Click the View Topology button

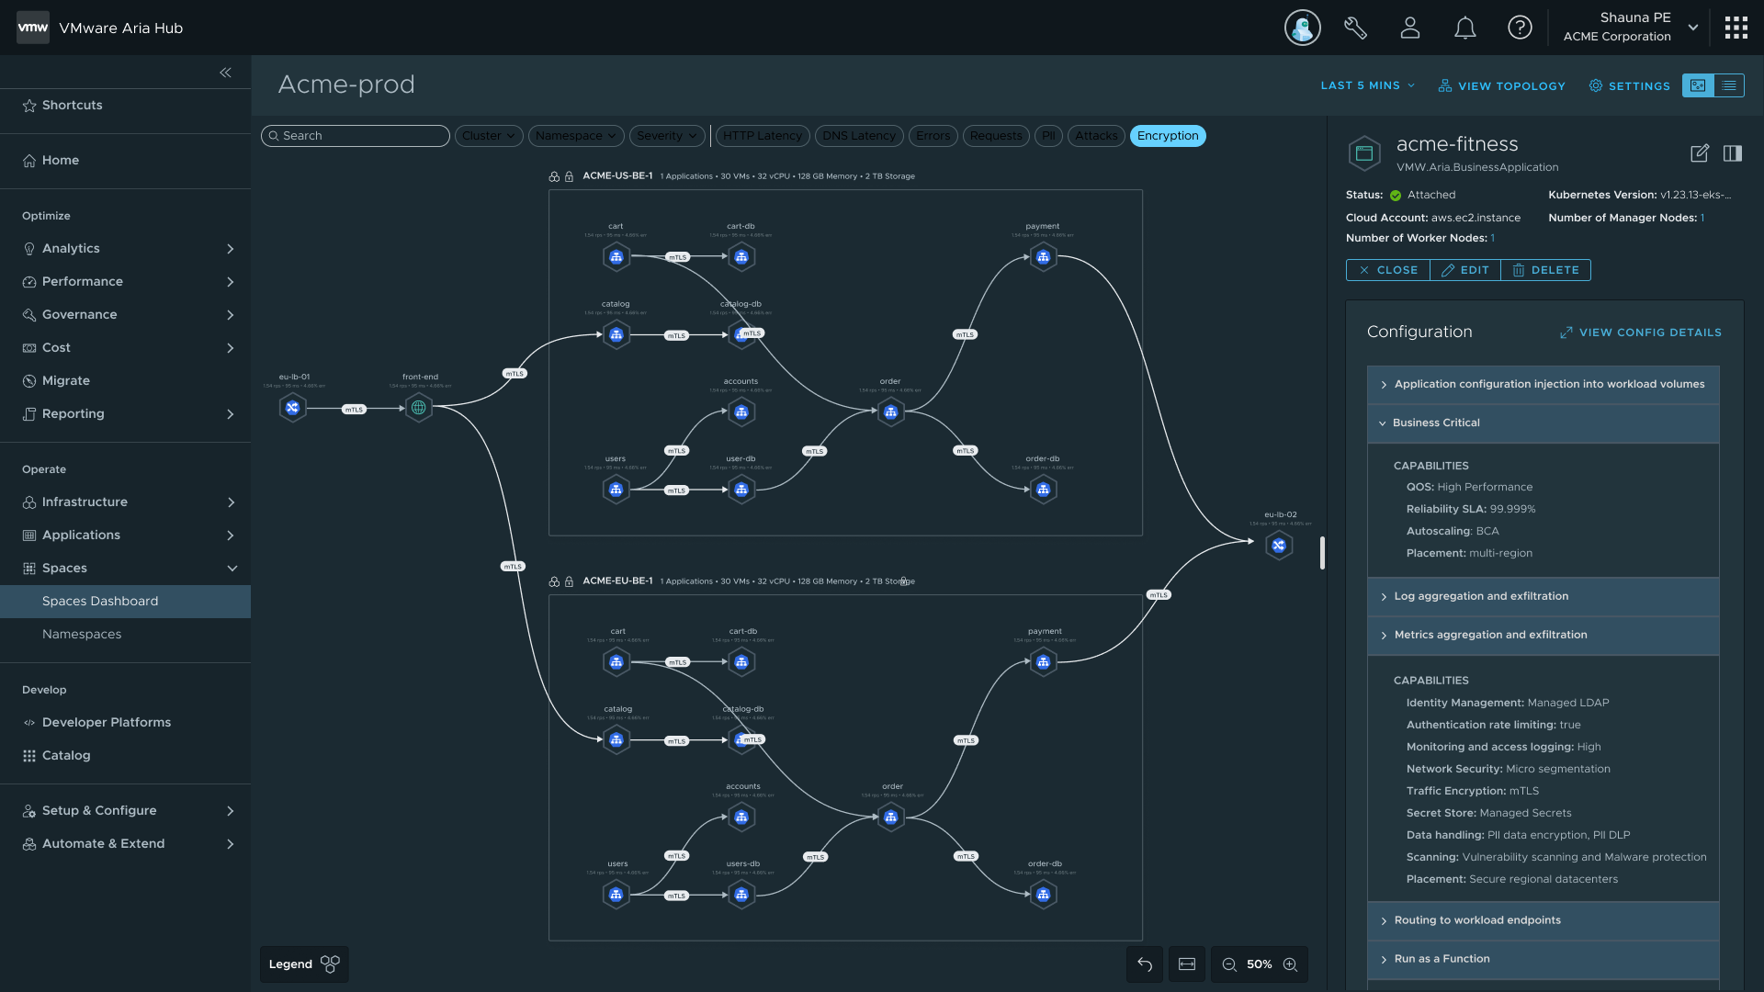coord(1501,85)
